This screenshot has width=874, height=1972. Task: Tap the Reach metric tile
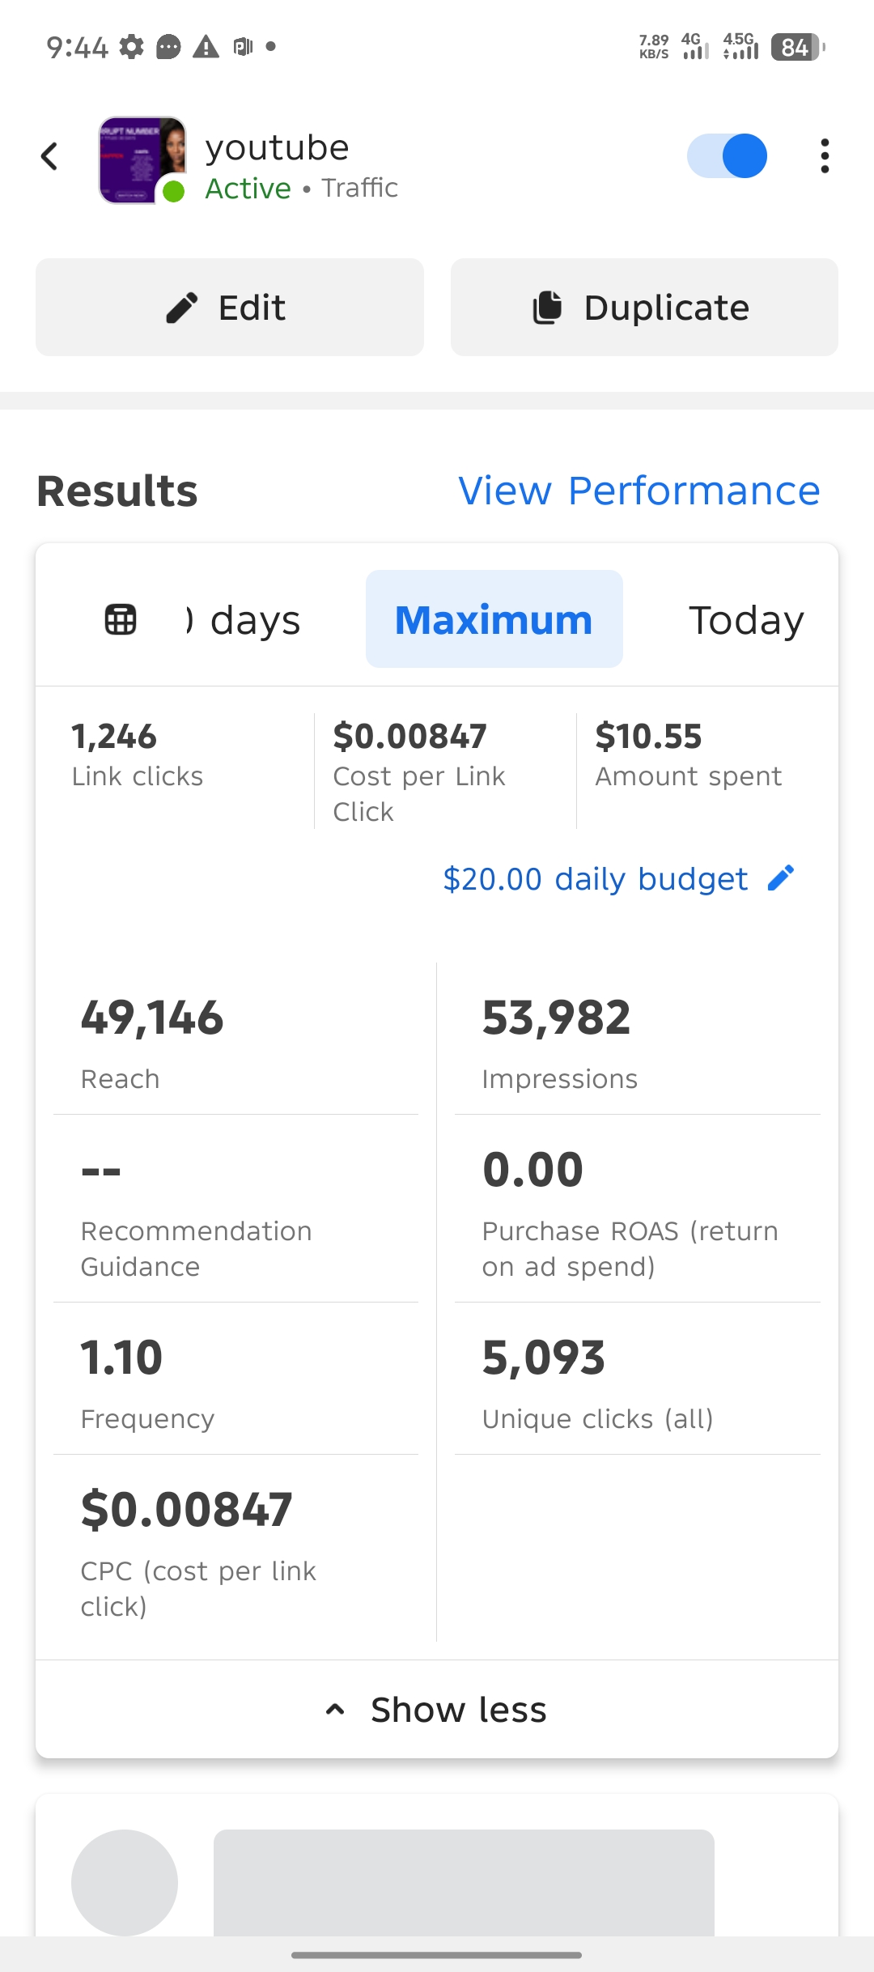click(x=235, y=1040)
